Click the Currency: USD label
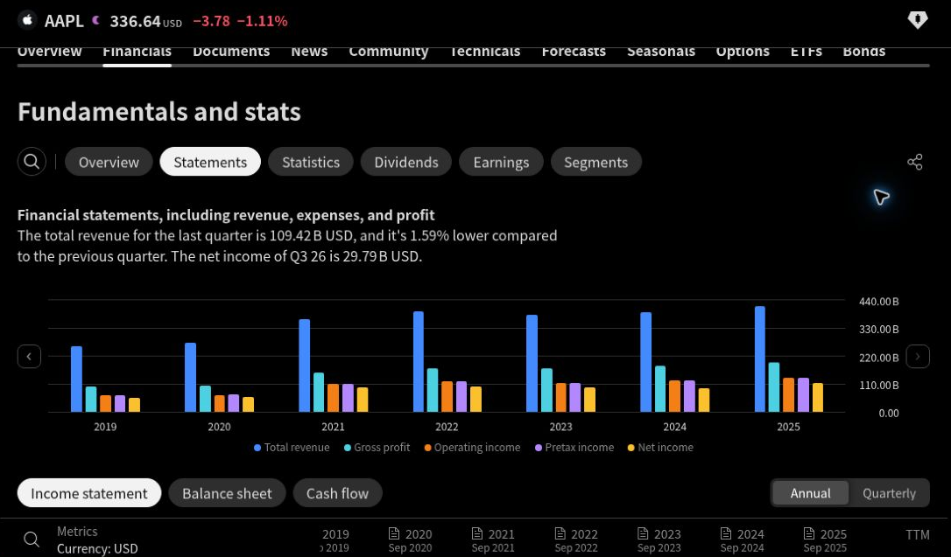This screenshot has height=557, width=951. coord(98,548)
